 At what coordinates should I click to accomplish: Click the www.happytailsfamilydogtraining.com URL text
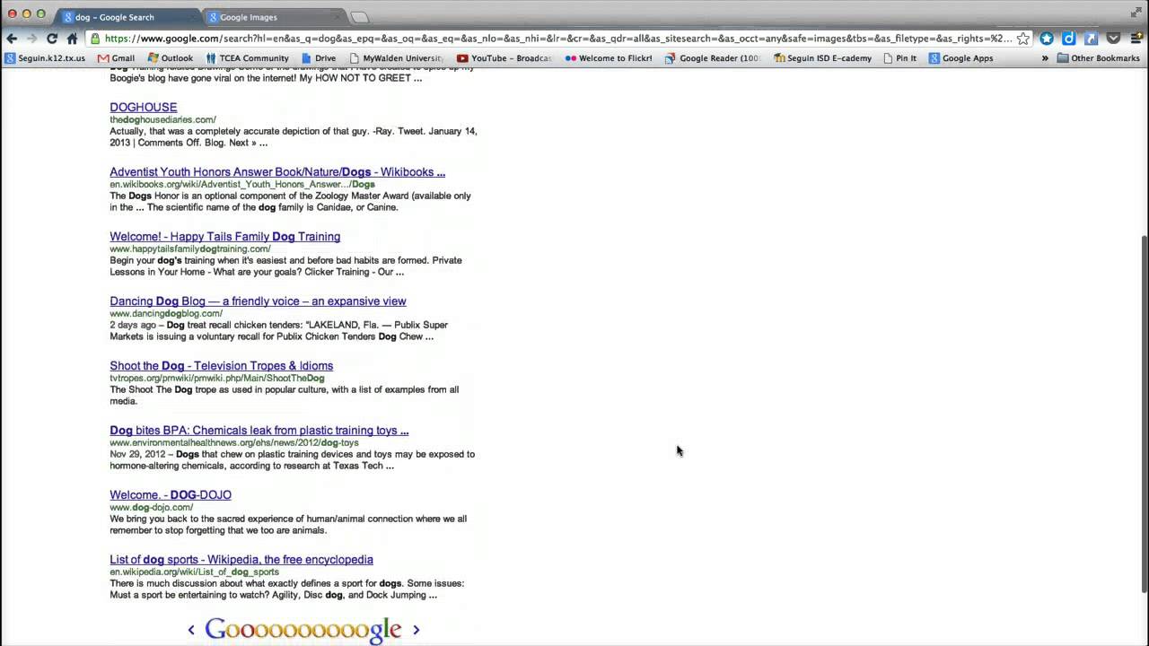pos(189,249)
